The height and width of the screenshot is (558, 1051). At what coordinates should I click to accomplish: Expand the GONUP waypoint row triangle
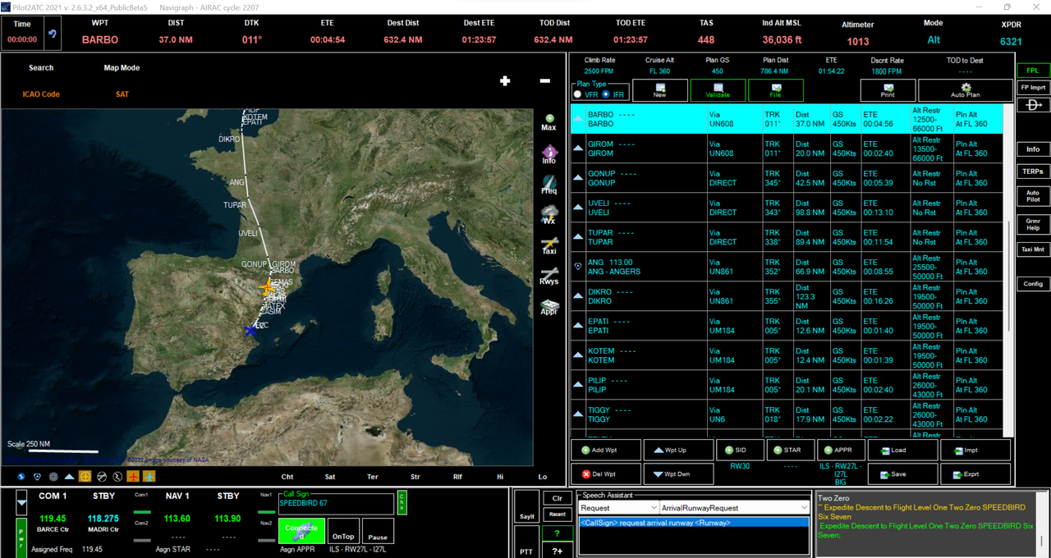[578, 178]
